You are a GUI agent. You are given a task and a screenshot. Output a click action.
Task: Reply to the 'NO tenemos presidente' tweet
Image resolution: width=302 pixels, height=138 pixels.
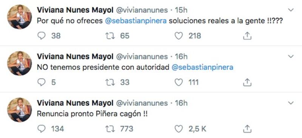point(41,82)
